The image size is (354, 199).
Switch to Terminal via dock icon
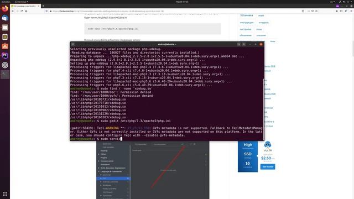click(5, 75)
